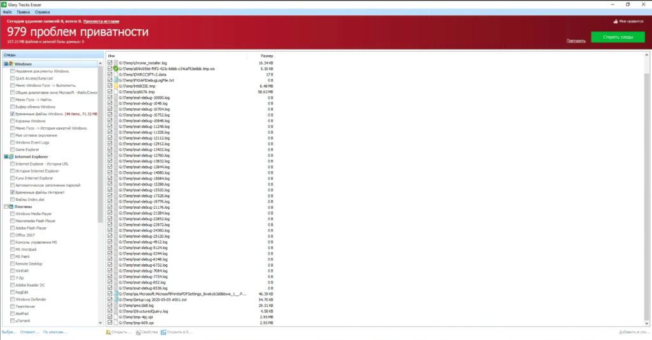Uncheck Временные файлы Интернет checkbox
This screenshot has height=340, width=652.
coord(13,192)
